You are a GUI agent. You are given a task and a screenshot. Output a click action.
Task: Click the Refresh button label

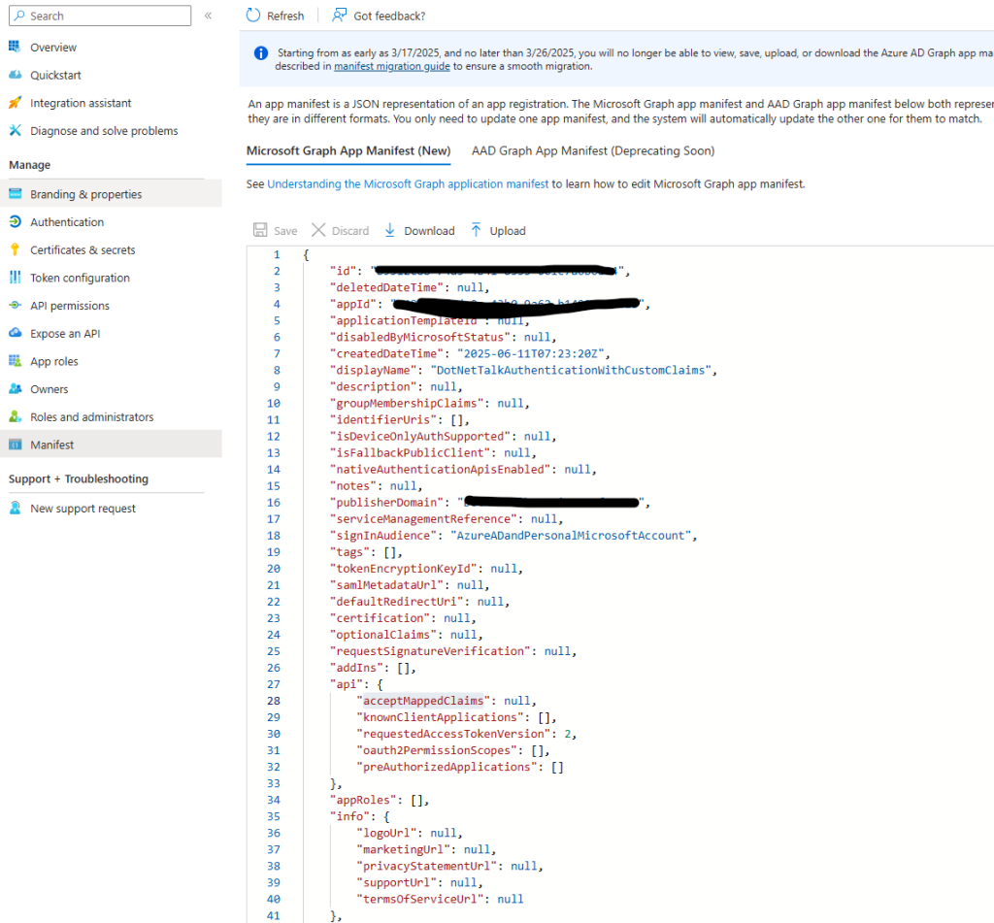coord(285,16)
